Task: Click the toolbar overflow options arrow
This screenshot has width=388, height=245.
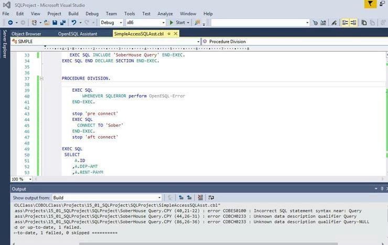Action: [x=204, y=24]
